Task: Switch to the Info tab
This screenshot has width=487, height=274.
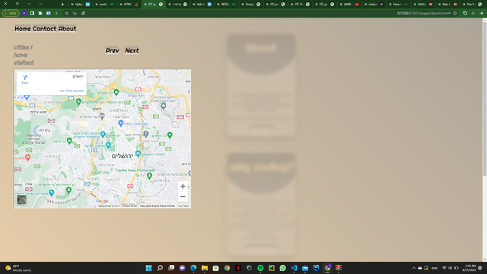Action: 202,5
